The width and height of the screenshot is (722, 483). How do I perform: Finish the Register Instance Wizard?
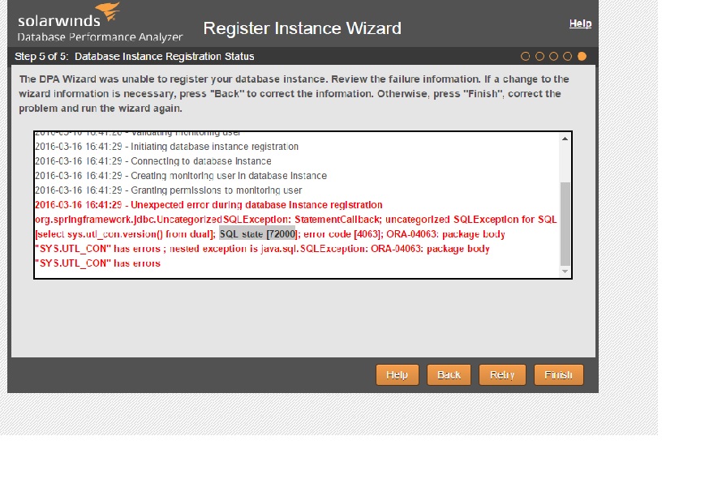click(559, 375)
